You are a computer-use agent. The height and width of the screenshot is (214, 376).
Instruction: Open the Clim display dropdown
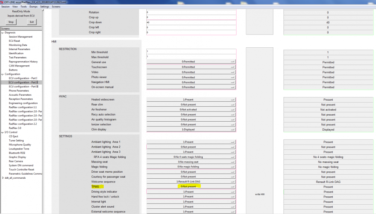pos(191,130)
